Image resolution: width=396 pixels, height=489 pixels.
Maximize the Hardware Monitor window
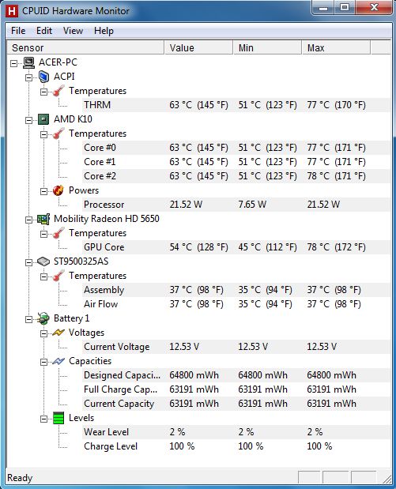coord(345,7)
